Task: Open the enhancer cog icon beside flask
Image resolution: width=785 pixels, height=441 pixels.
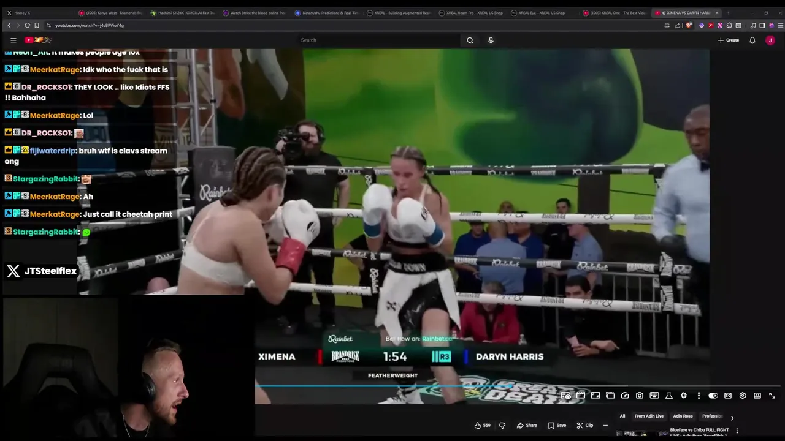Action: 684,396
